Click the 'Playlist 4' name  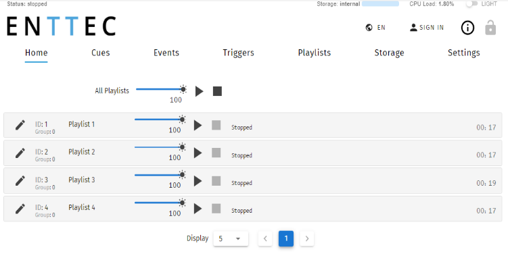[x=82, y=208]
